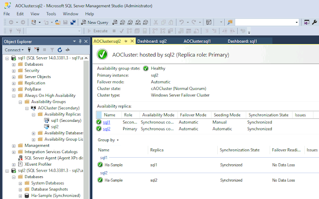Expand the Management folder
This screenshot has width=319, height=199.
coord(13,146)
